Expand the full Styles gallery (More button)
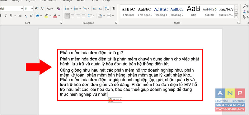This screenshot has height=115, width=249. (x=236, y=16)
